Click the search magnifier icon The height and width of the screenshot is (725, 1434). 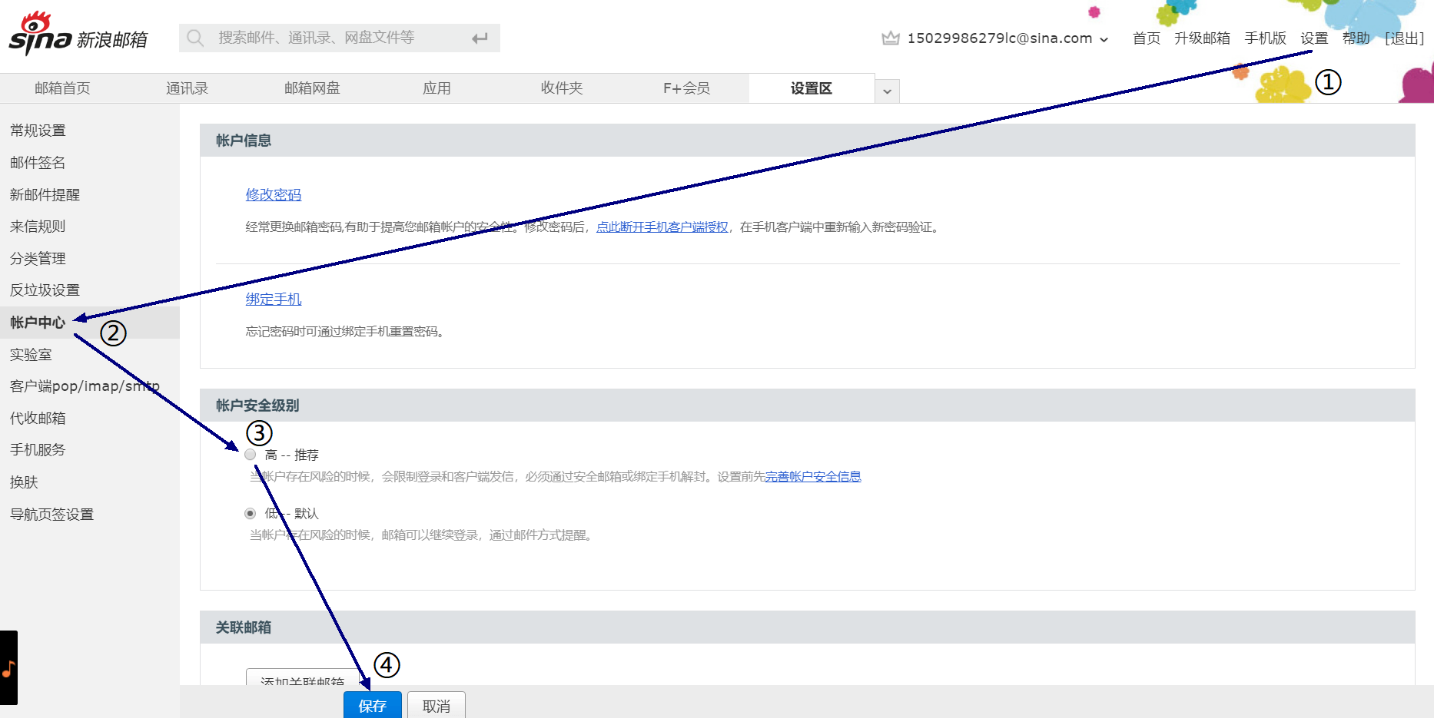pyautogui.click(x=194, y=37)
